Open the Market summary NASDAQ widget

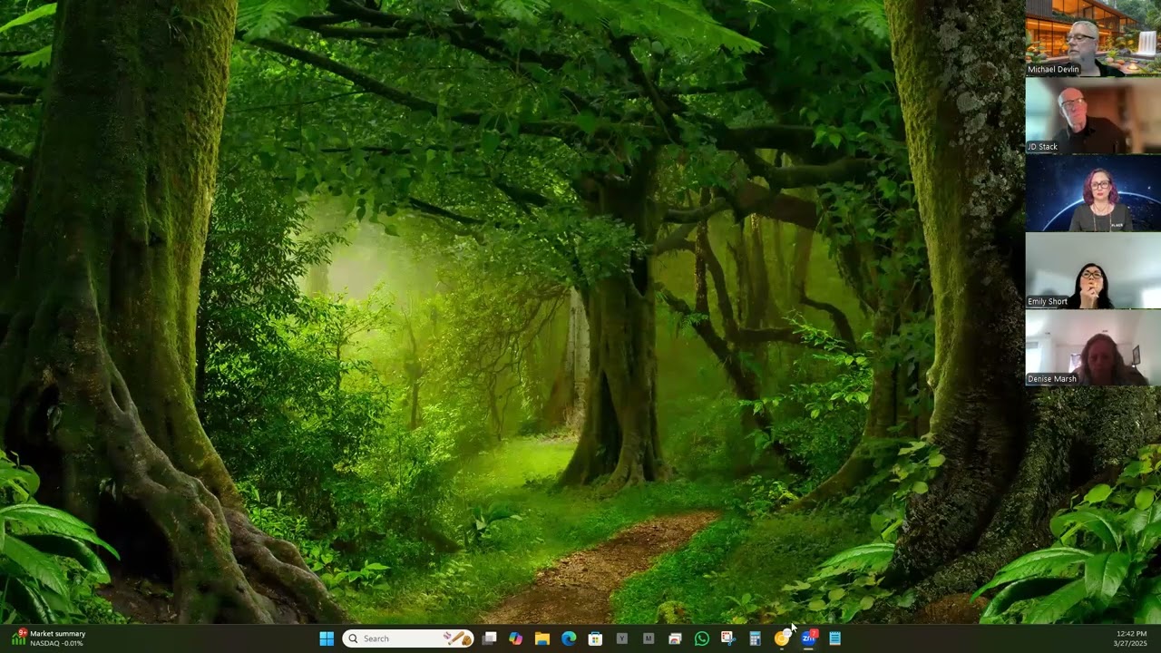(x=49, y=638)
